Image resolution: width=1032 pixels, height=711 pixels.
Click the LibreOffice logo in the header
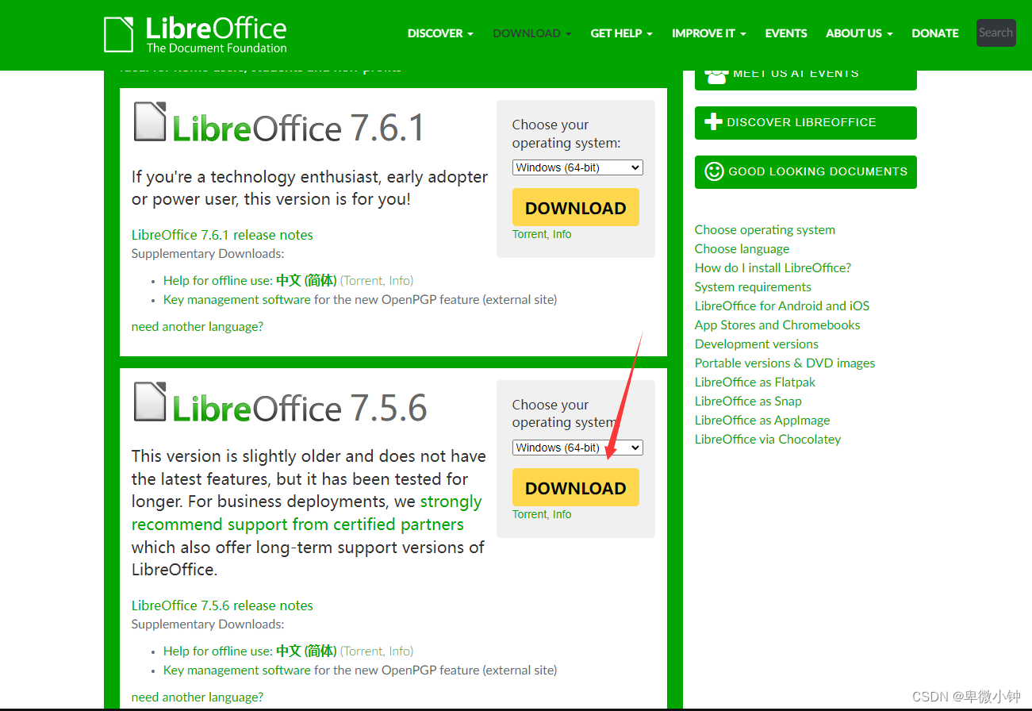[195, 36]
